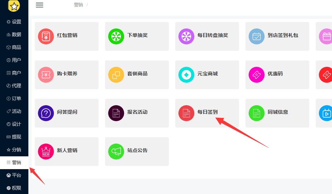Screen dimensions: 332x194
Task: Open the 元宝商城 cyan diamond icon
Action: click(x=186, y=75)
